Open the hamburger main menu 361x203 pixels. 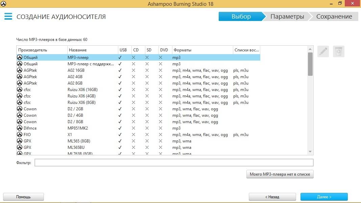click(8, 16)
